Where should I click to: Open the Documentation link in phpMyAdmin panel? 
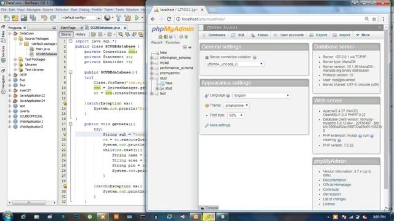click(x=334, y=180)
